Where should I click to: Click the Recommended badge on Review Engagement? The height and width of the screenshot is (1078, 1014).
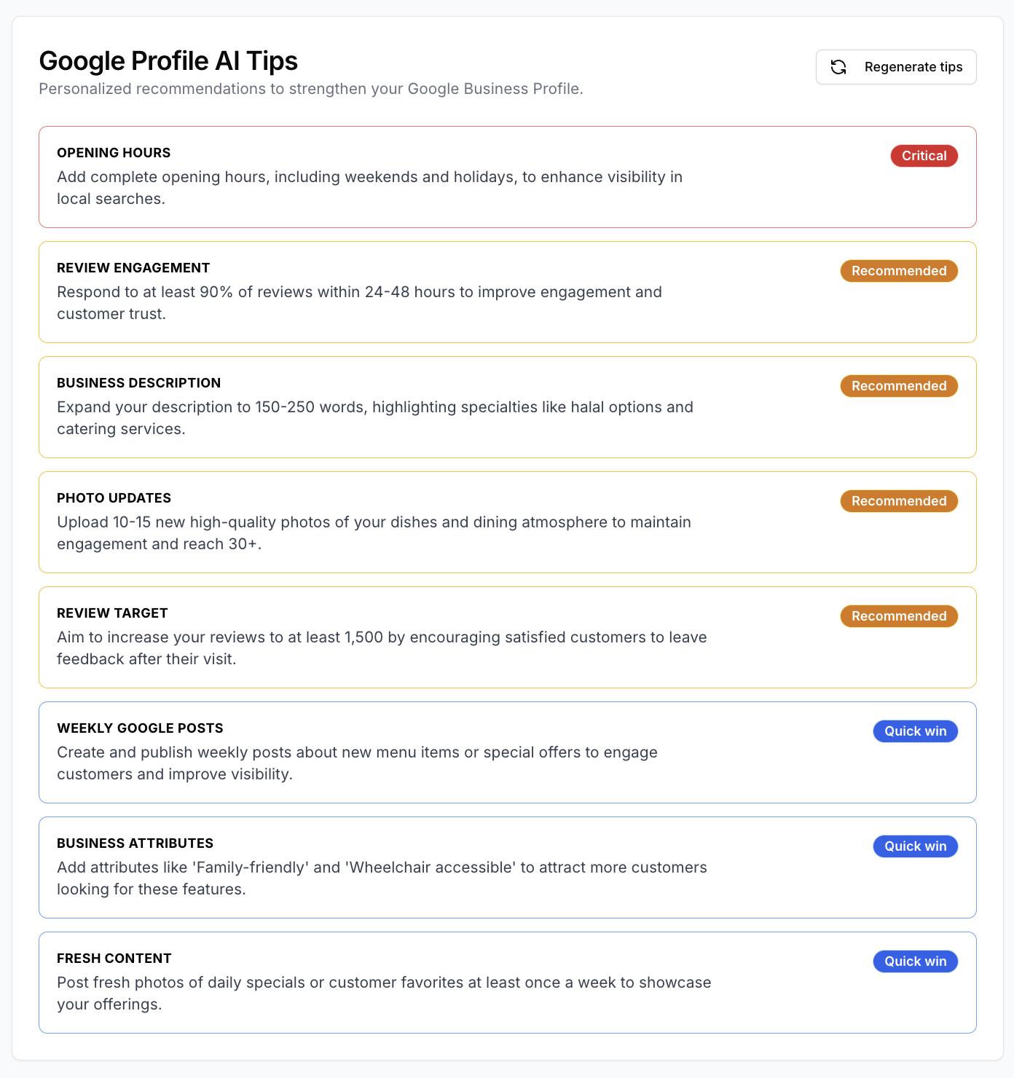898,270
